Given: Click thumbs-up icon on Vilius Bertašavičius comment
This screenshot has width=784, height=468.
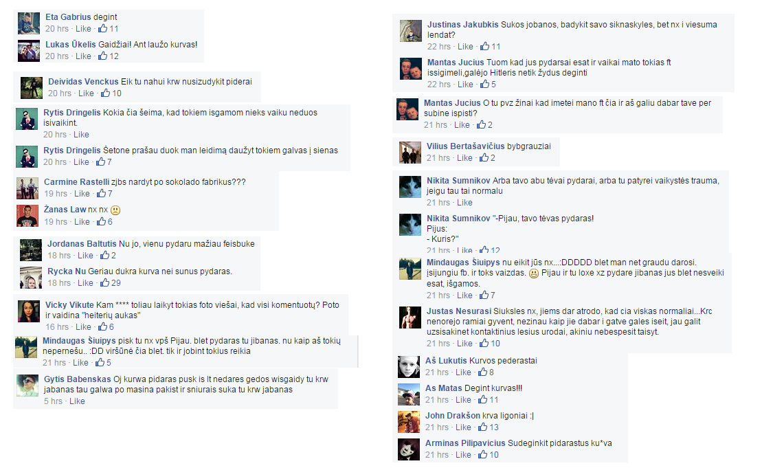Looking at the screenshot, I should tap(484, 157).
